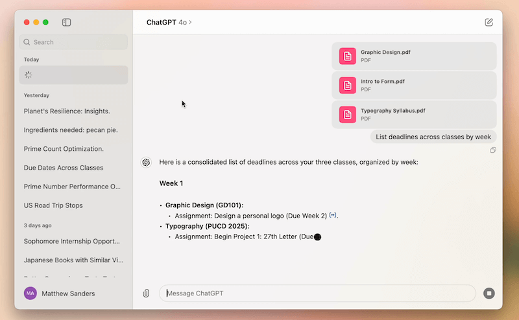519x320 pixels.
Task: Minimize window with yellow button
Action: coord(36,22)
